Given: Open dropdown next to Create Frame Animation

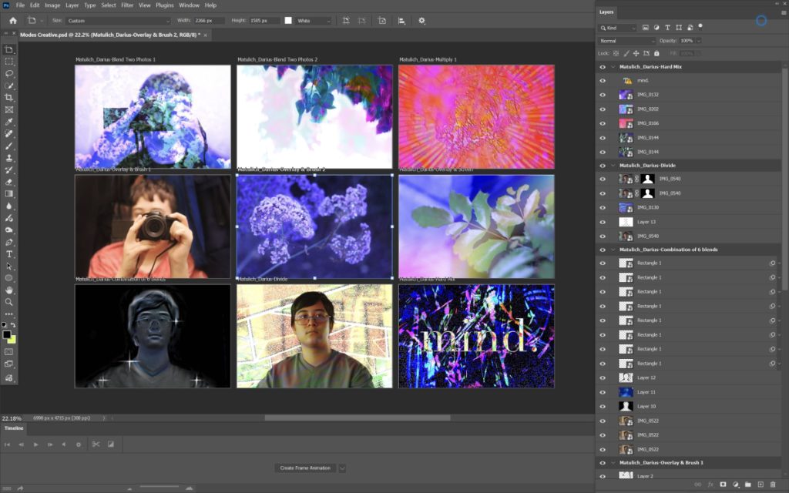Looking at the screenshot, I should 342,468.
